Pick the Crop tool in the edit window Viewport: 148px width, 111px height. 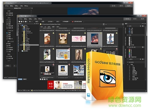pos(9,37)
